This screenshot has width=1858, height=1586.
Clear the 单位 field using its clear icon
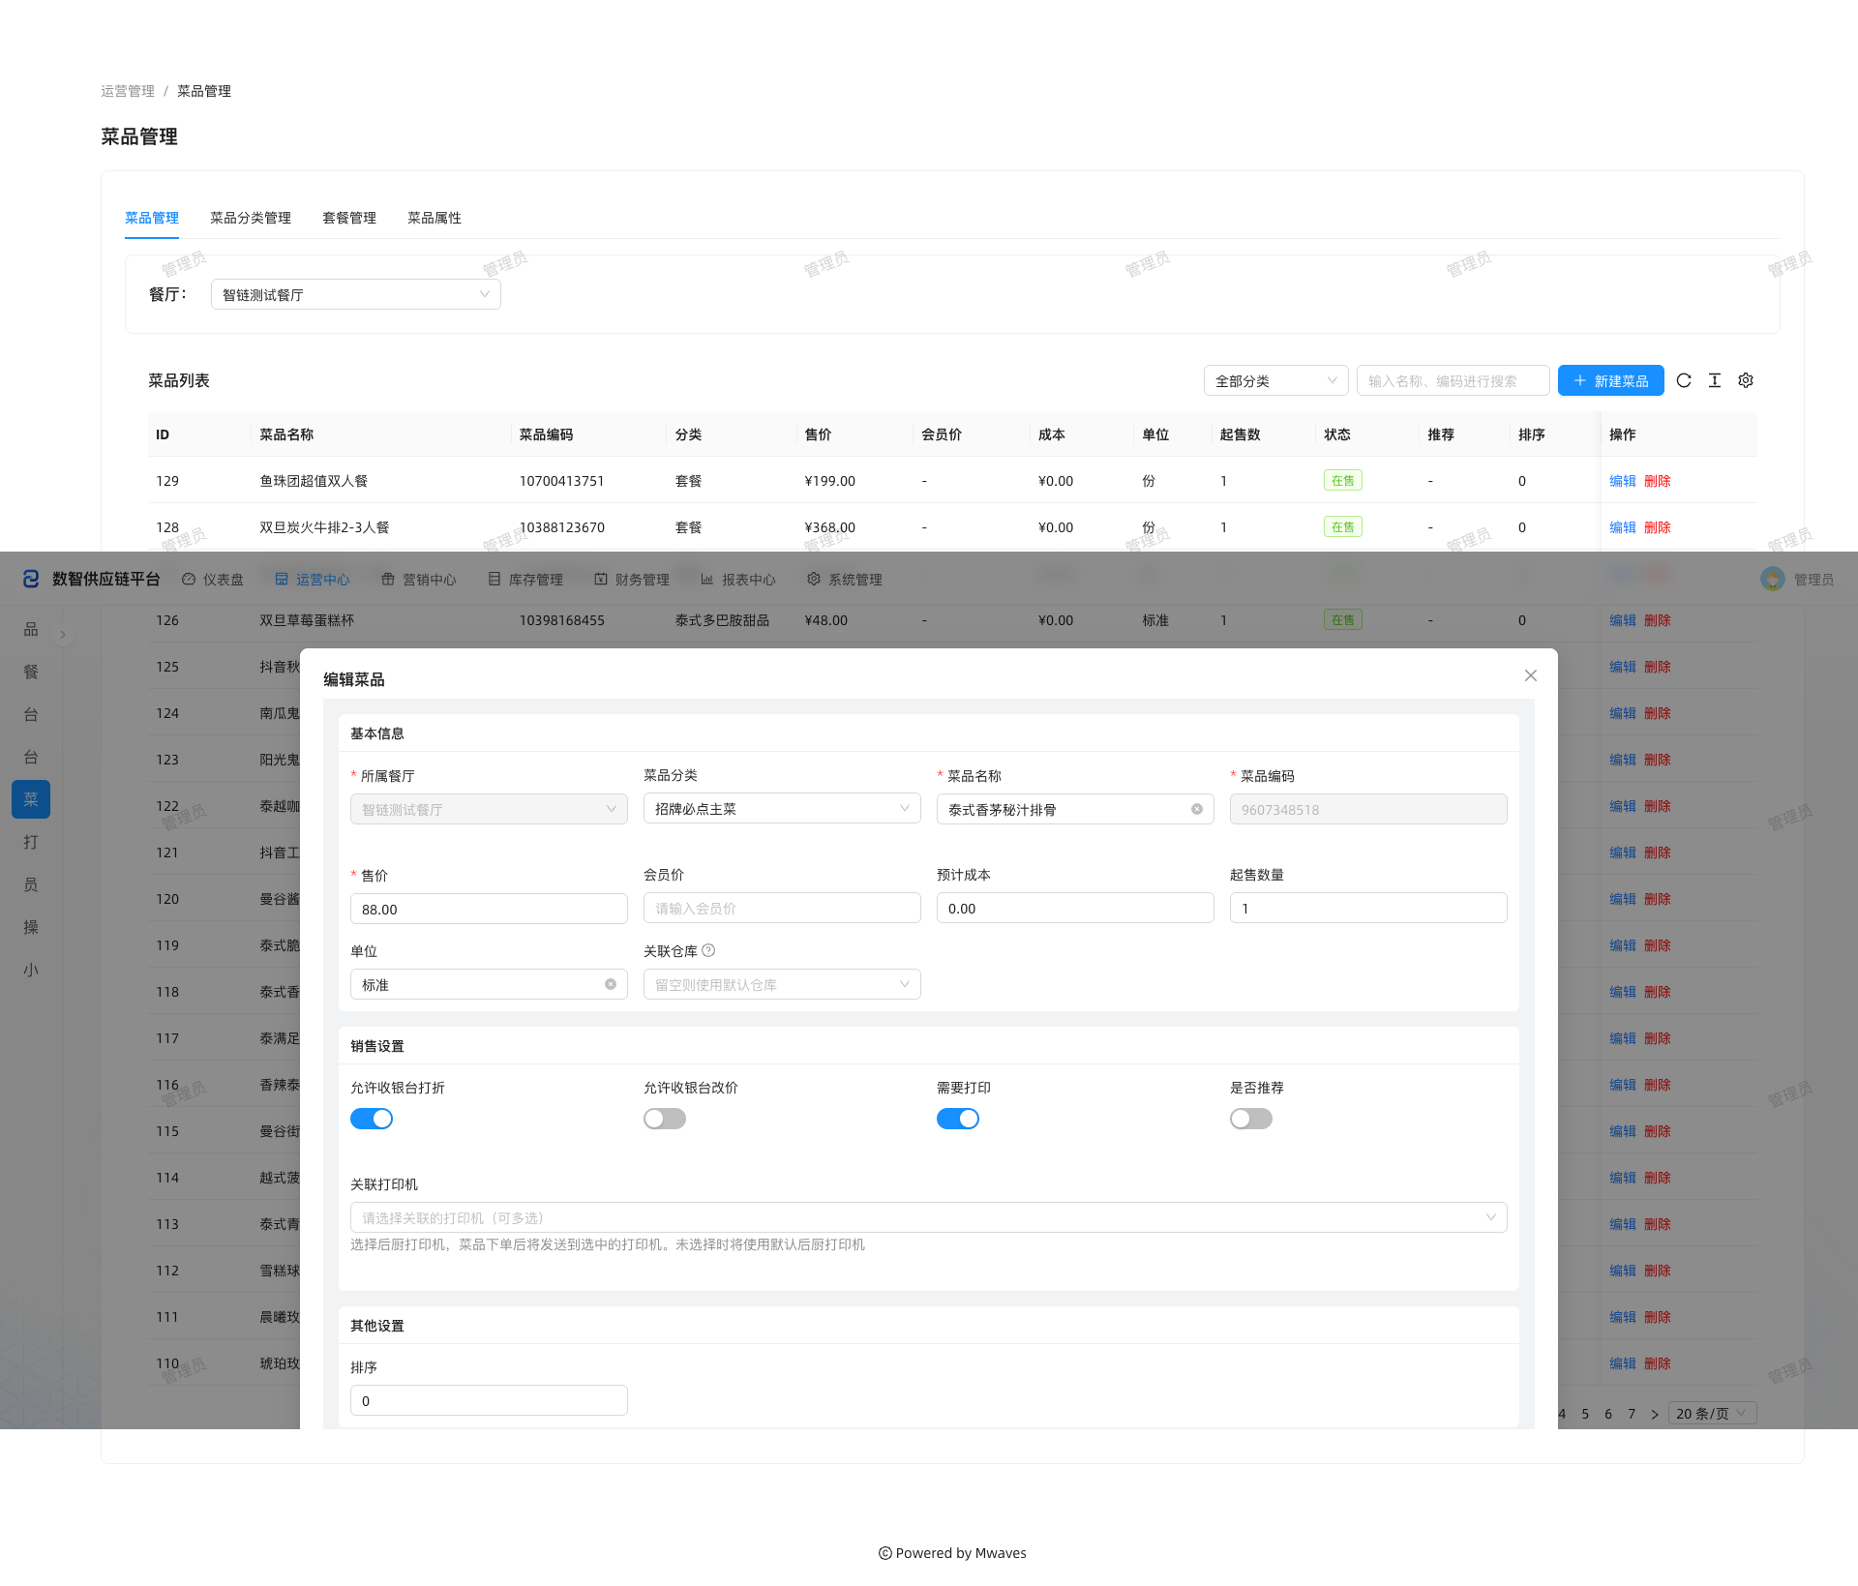click(611, 984)
